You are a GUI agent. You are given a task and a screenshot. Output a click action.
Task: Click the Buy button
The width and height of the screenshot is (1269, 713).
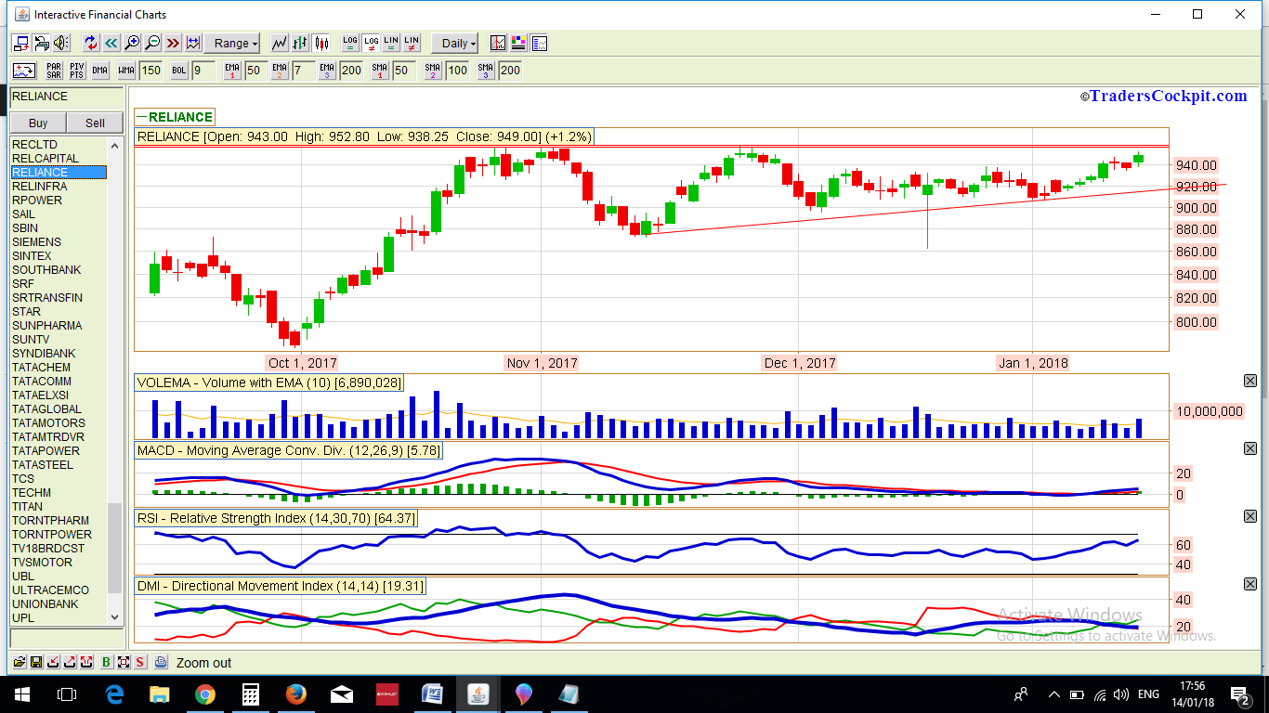click(38, 123)
